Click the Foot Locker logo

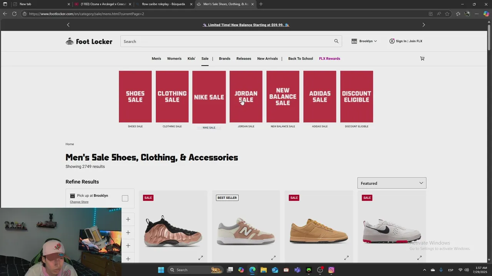point(89,41)
